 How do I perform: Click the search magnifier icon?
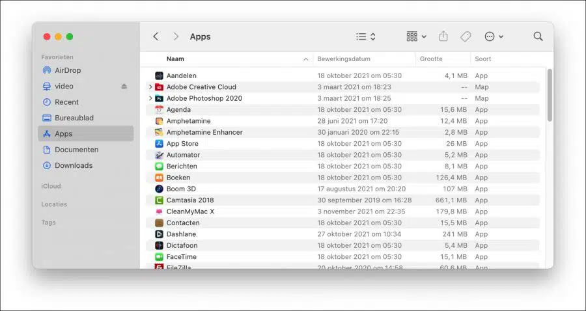[x=538, y=36]
